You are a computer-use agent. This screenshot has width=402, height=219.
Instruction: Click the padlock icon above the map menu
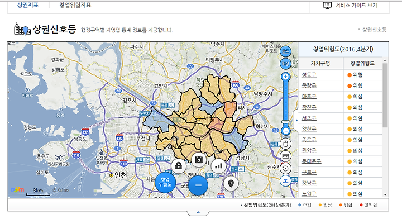179,166
